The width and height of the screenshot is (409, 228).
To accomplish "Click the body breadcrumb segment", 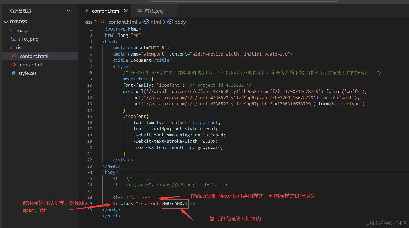I will (180, 22).
